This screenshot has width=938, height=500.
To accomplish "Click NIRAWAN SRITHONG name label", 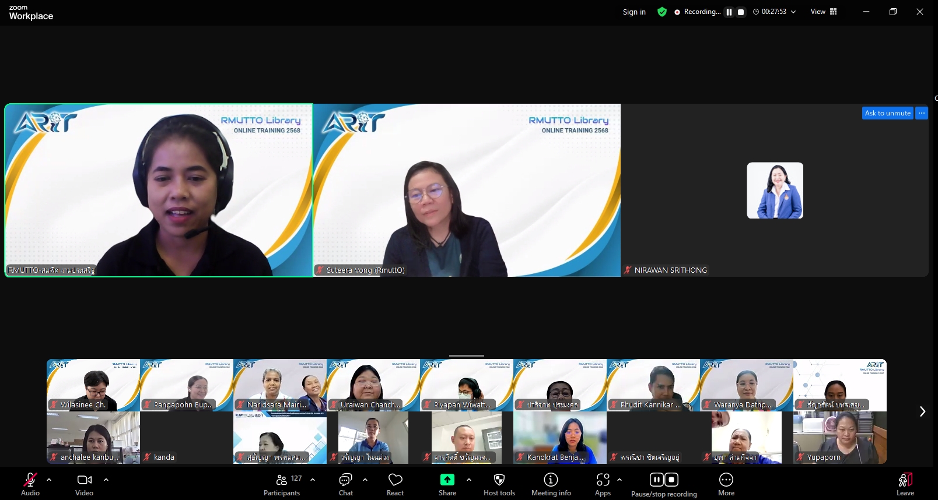I will click(671, 270).
